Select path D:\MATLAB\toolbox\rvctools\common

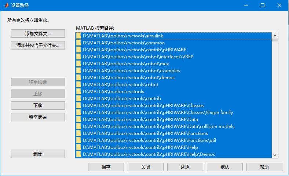click(x=173, y=43)
